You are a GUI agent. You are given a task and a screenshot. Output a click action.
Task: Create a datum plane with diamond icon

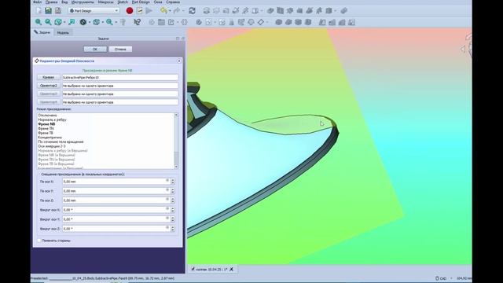(x=261, y=22)
